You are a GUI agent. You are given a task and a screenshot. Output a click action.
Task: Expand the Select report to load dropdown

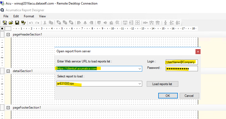coord(139,84)
